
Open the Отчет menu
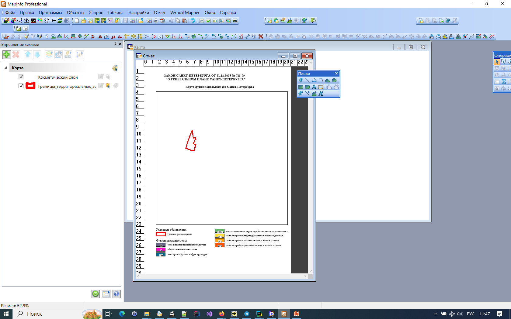click(x=160, y=12)
